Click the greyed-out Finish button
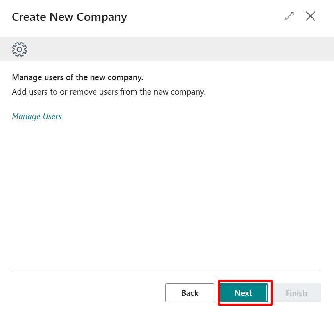This screenshot has width=334, height=315. pos(296,293)
